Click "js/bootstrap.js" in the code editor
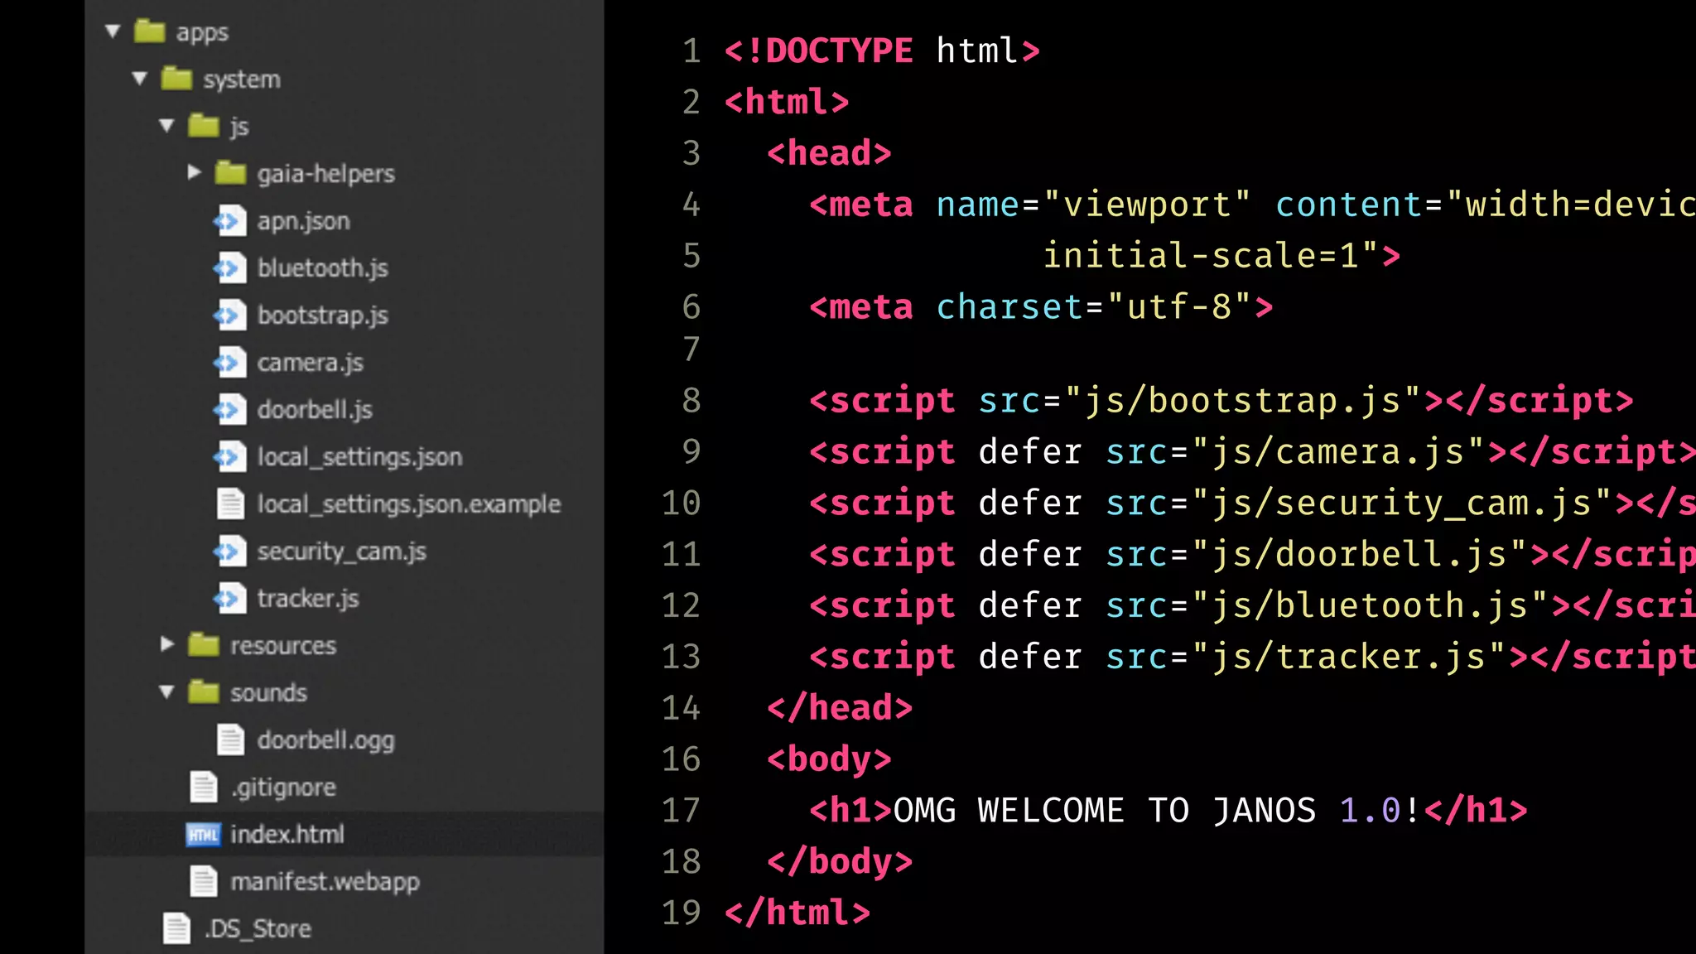The height and width of the screenshot is (954, 1696). [x=1242, y=401]
